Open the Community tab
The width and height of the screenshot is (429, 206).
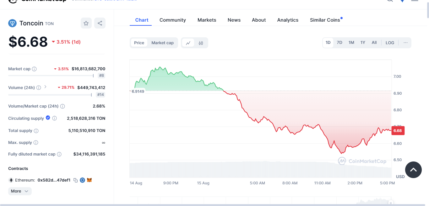point(173,20)
